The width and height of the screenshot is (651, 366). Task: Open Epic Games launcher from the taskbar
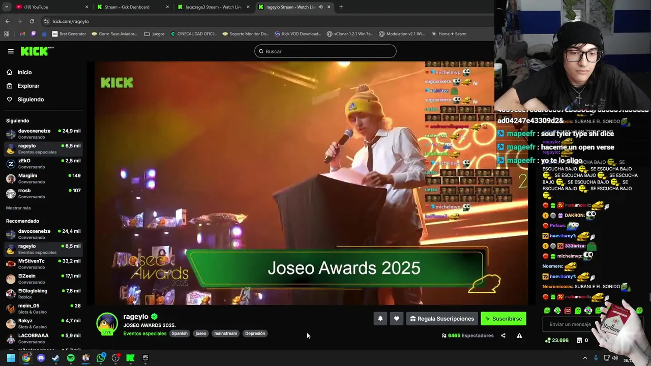coord(145,358)
